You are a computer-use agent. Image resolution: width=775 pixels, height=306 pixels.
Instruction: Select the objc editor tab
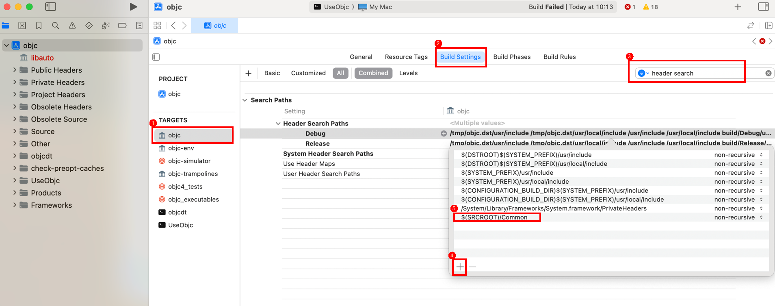[214, 26]
